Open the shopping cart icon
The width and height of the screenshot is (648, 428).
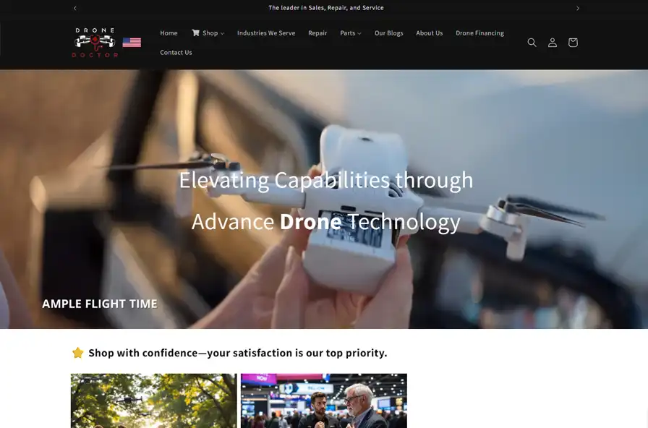coord(573,43)
